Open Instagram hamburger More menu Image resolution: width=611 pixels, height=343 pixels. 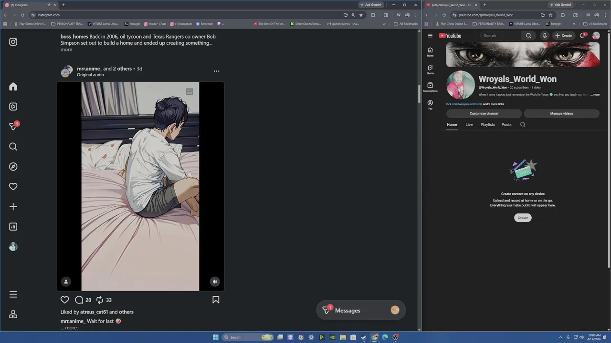13,294
